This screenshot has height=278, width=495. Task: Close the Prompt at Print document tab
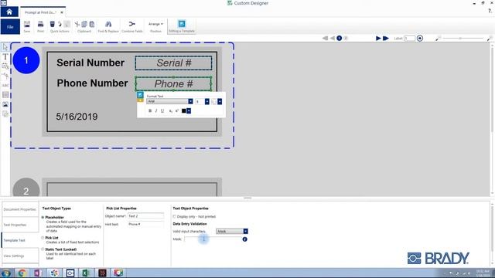[62, 12]
